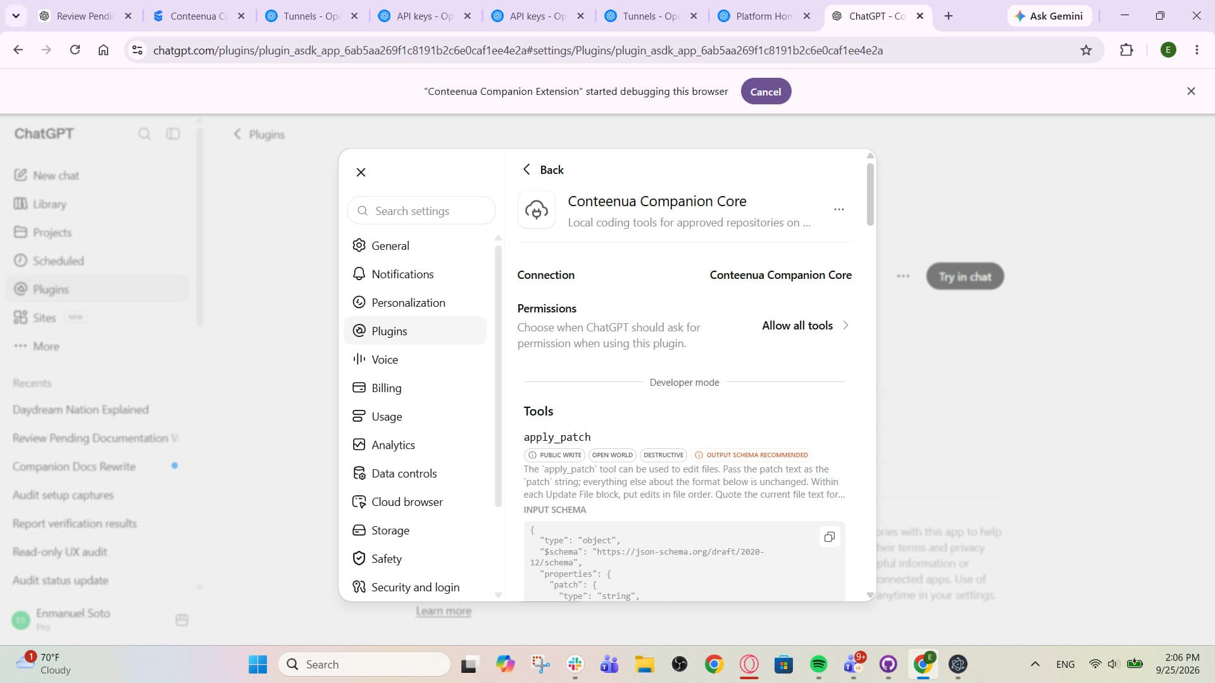Click the PUBLIC WRITE info badge
Screen dimensions: 1215x683
pyautogui.click(x=554, y=455)
